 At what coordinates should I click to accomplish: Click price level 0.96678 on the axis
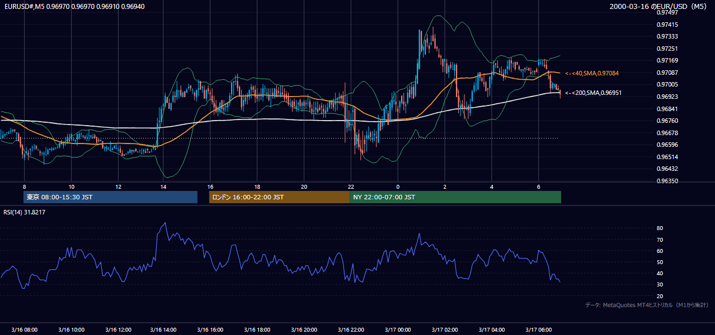(667, 133)
